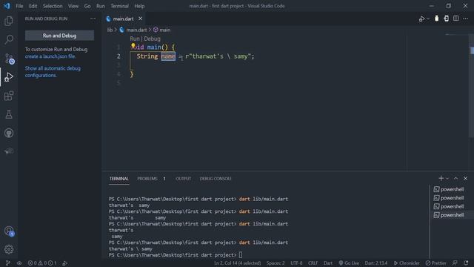This screenshot has height=267, width=474.
Task: Create a new terminal with plus icon
Action: 441,178
